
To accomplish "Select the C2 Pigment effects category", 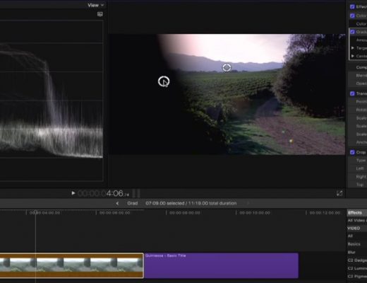I will [357, 277].
